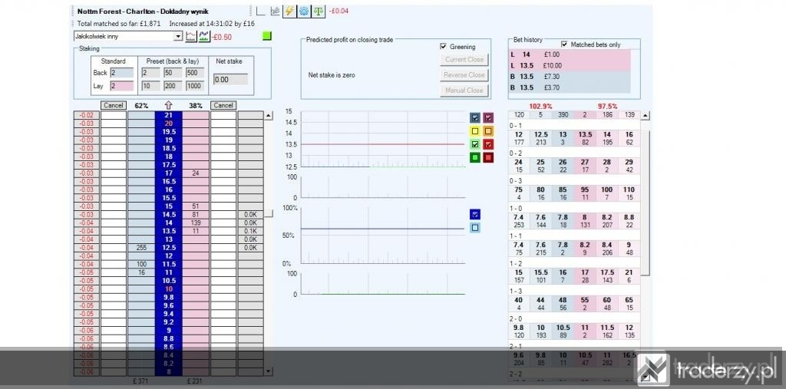
Task: Open the market chart icon beside axes icon
Action: tap(275, 11)
